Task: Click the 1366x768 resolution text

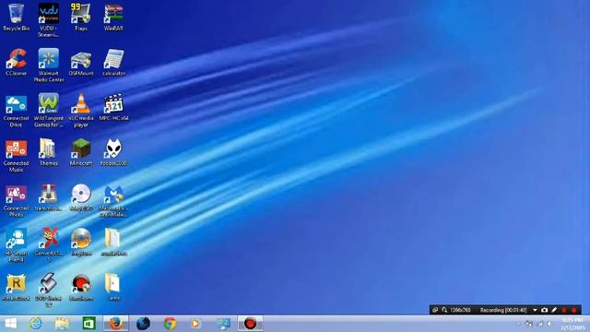Action: point(460,310)
